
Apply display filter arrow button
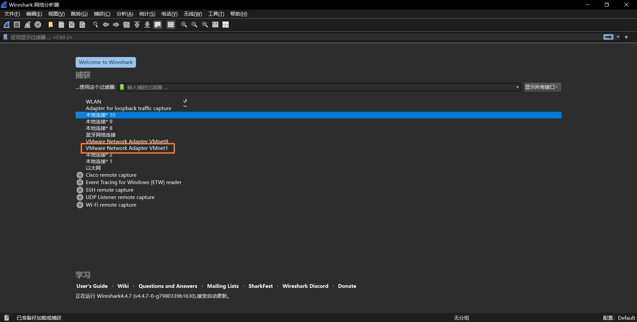(608, 37)
